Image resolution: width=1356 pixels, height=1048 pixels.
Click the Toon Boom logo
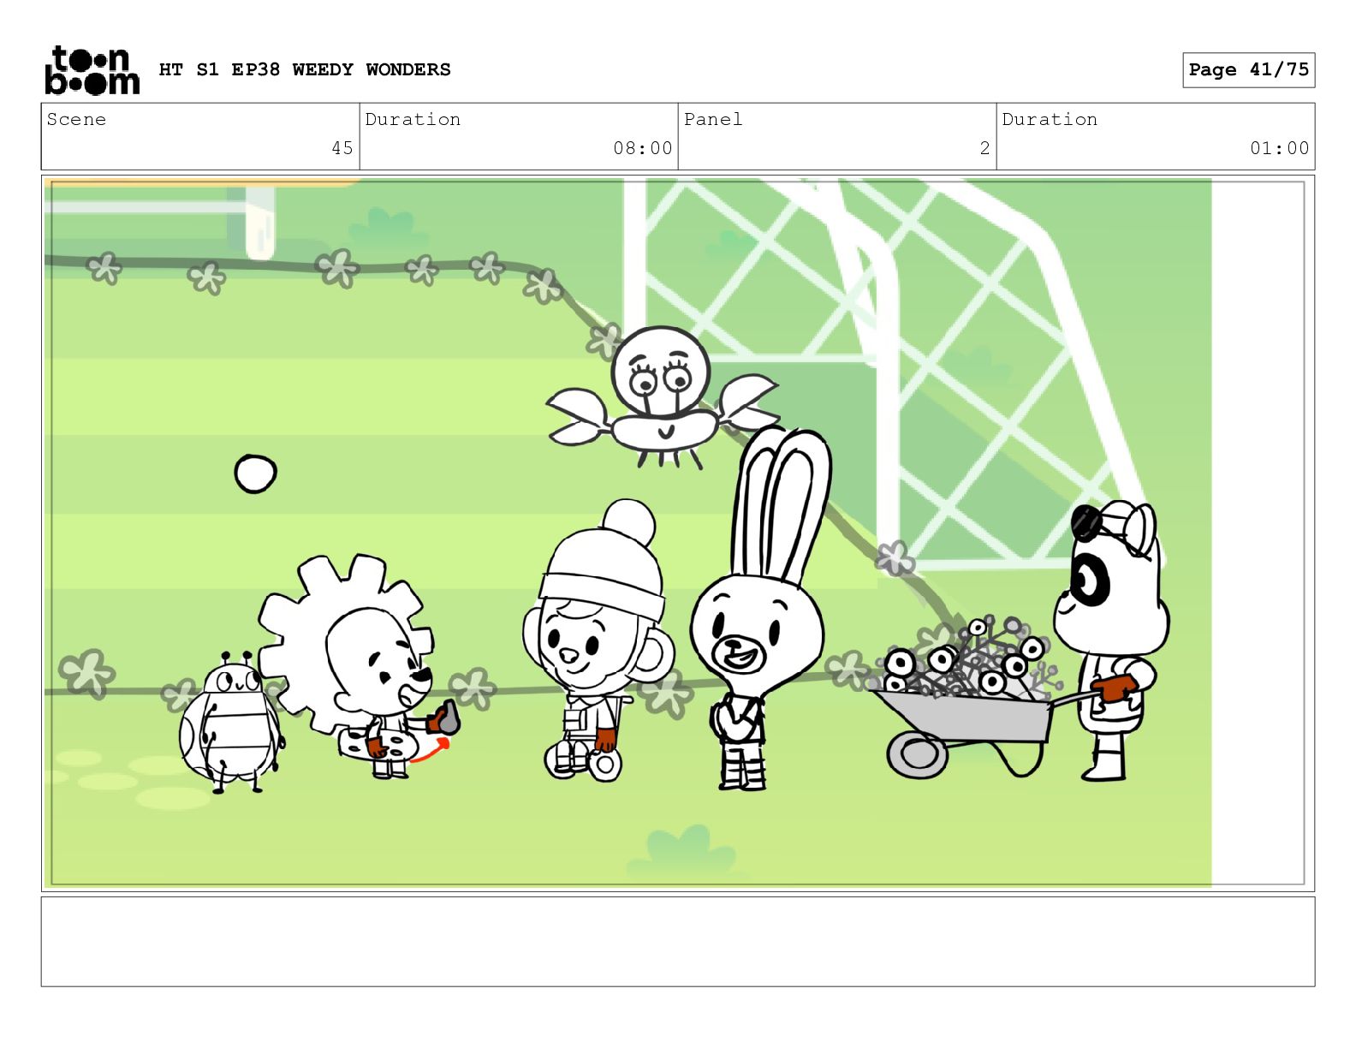[x=92, y=70]
